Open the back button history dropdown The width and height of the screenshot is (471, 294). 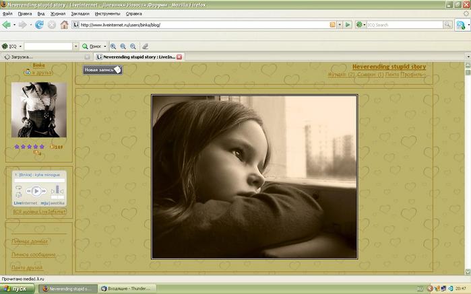click(x=14, y=25)
